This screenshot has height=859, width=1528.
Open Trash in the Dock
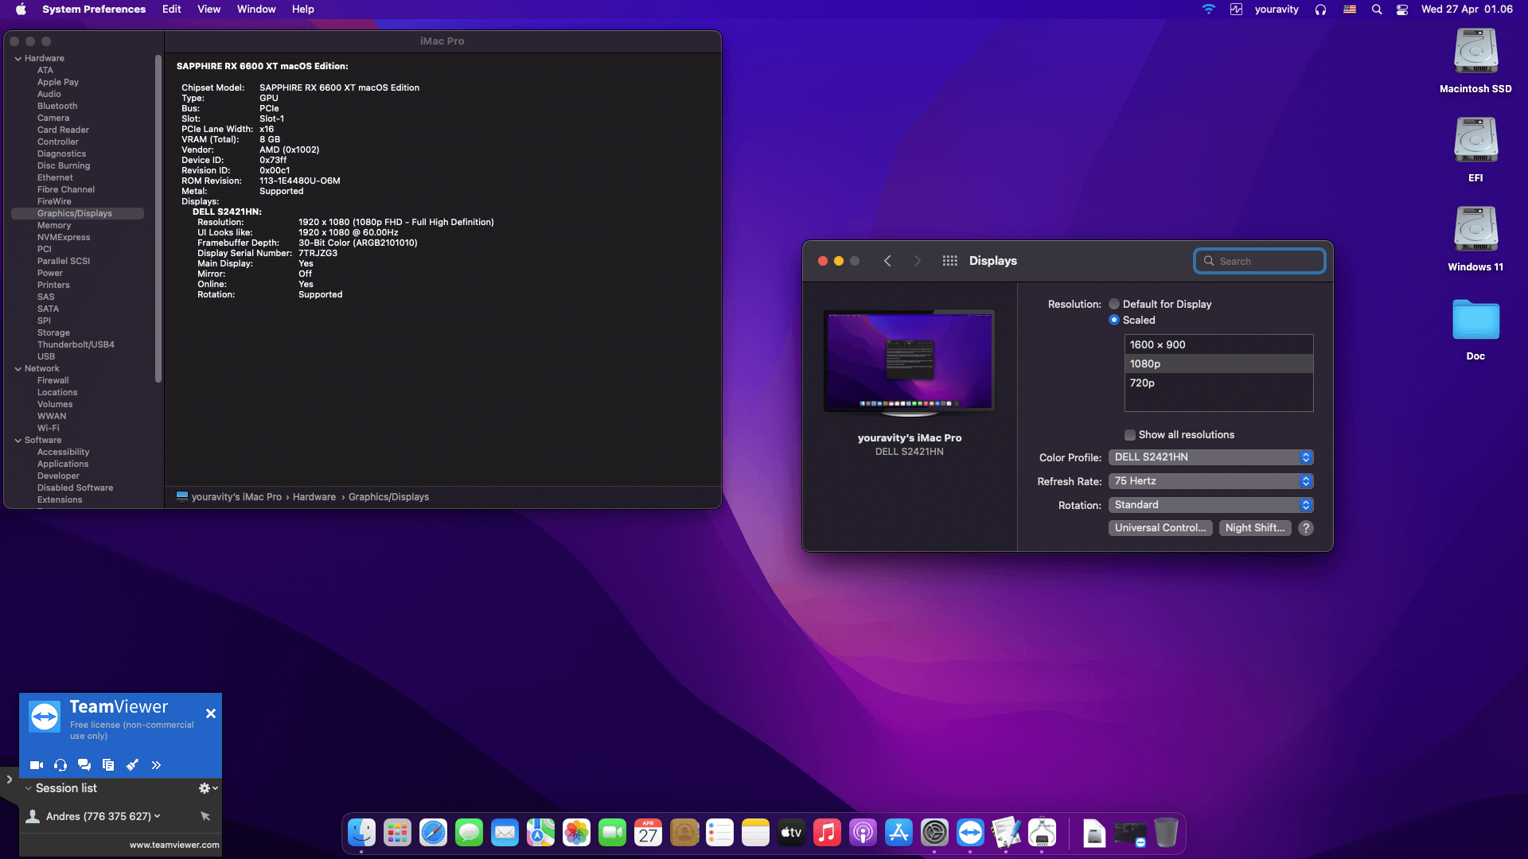[1166, 833]
